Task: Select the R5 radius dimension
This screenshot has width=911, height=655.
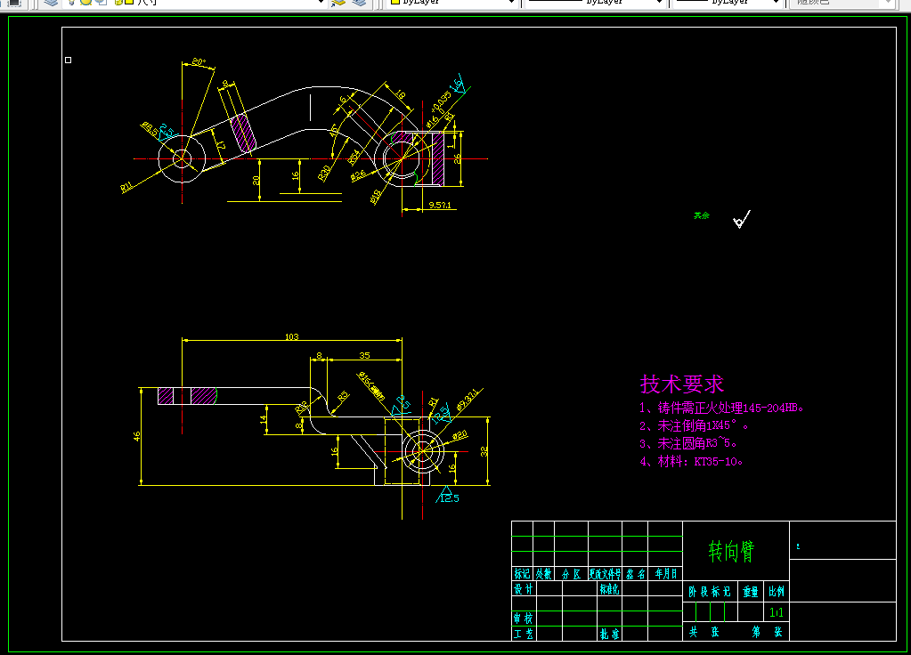Action: point(343,396)
